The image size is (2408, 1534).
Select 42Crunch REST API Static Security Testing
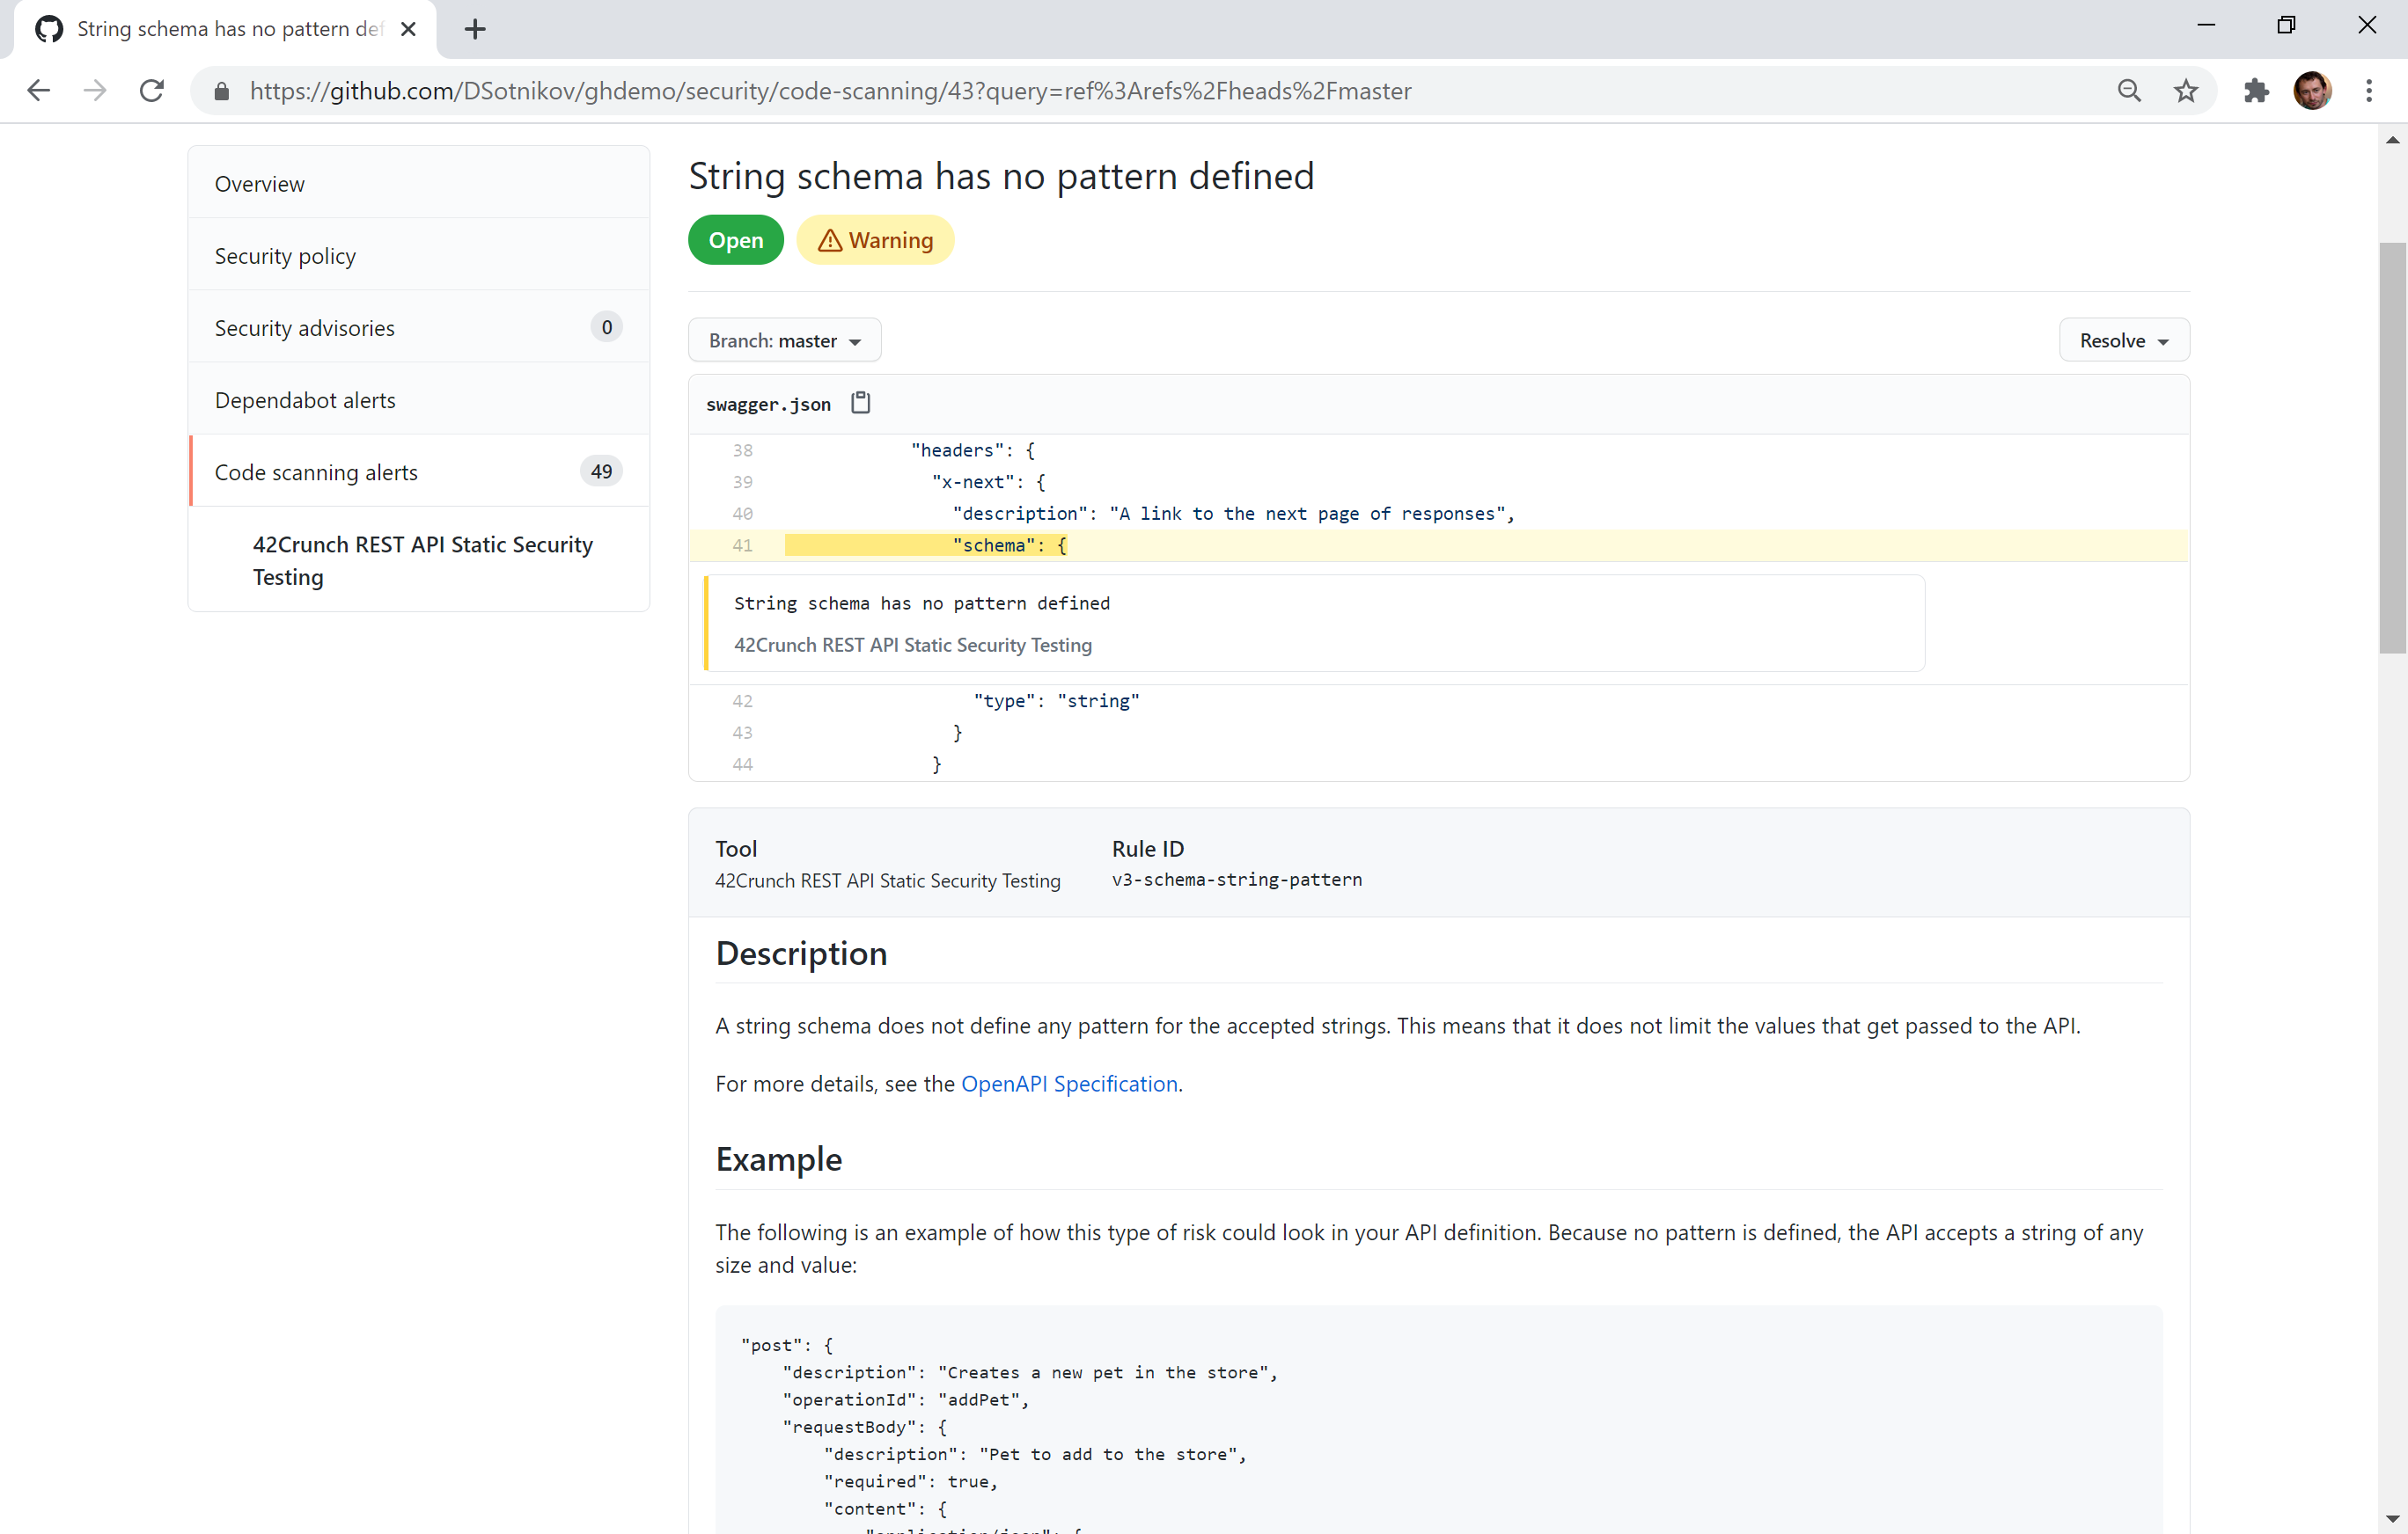tap(422, 559)
